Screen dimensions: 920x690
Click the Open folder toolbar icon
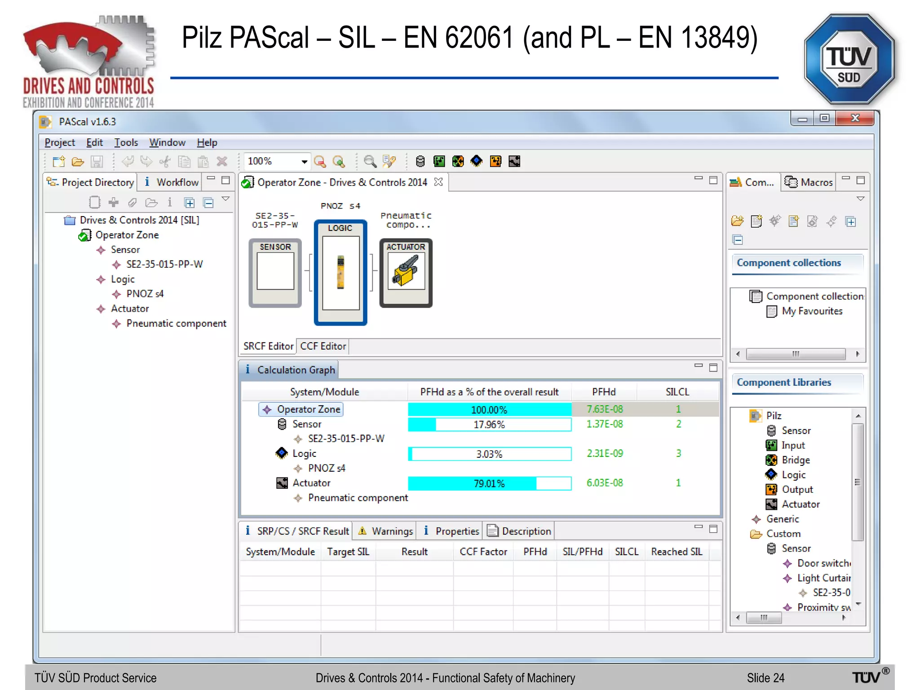78,161
